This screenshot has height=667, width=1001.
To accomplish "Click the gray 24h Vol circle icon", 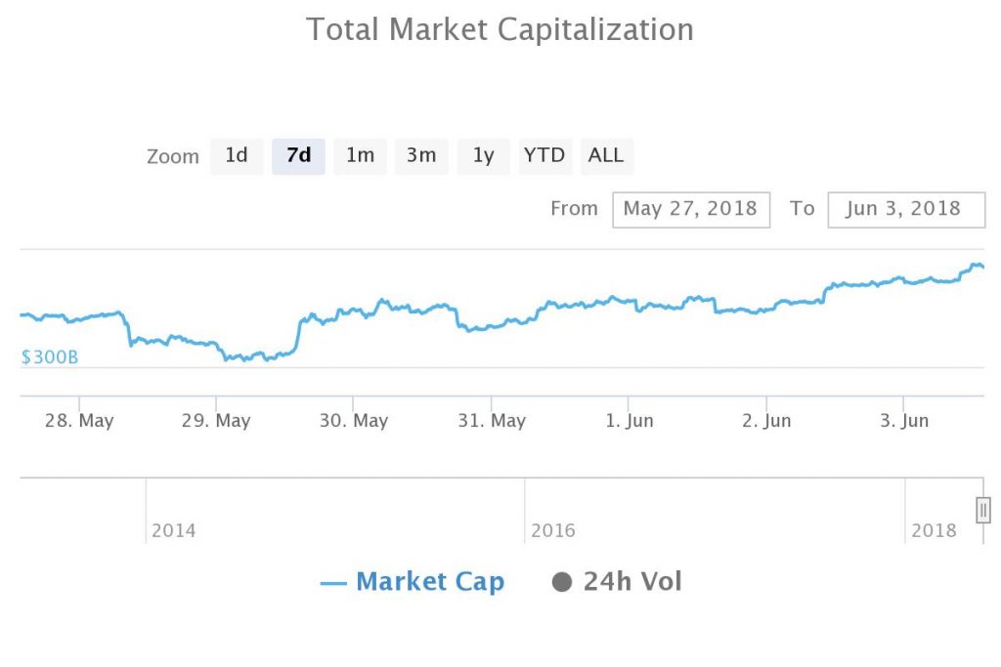I will (x=561, y=583).
